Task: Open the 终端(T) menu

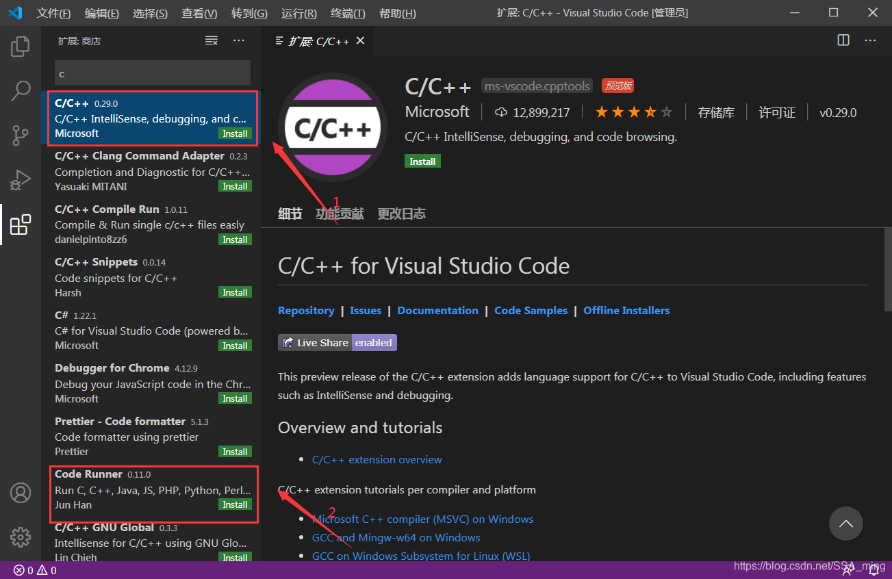Action: [348, 13]
